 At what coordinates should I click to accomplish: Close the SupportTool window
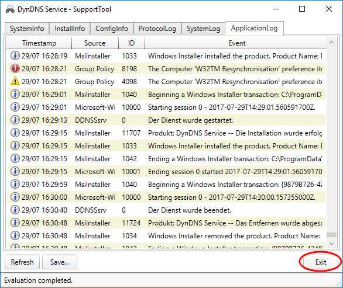point(329,9)
